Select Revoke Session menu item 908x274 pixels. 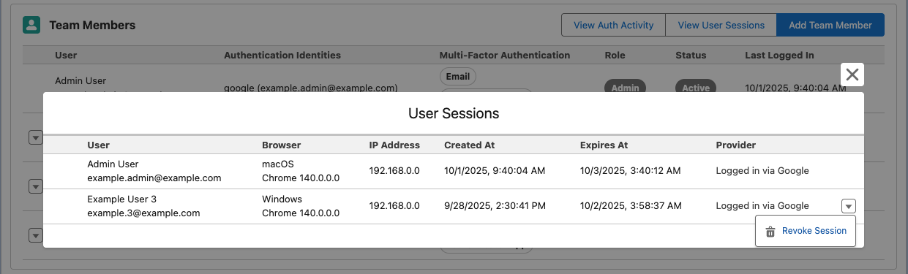[806, 231]
